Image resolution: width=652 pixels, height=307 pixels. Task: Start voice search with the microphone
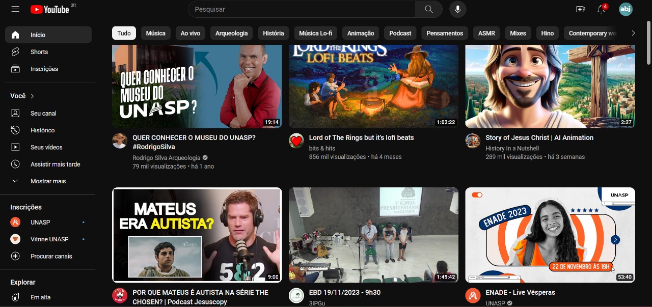pyautogui.click(x=457, y=9)
